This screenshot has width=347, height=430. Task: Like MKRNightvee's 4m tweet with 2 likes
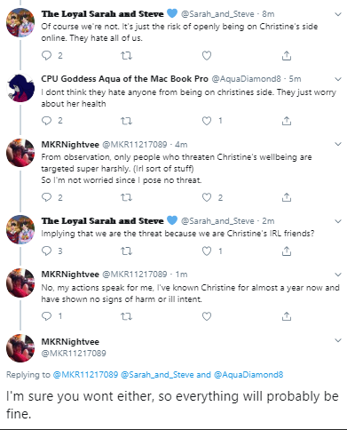[207, 197]
